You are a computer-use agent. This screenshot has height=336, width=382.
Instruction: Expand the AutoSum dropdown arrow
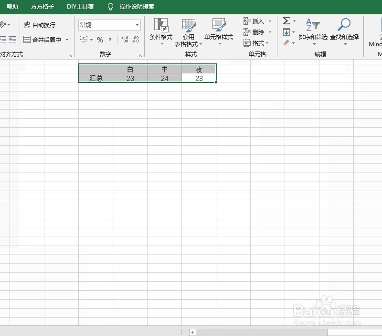pyautogui.click(x=294, y=21)
